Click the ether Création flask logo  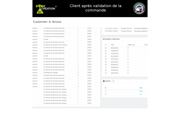(46, 9)
